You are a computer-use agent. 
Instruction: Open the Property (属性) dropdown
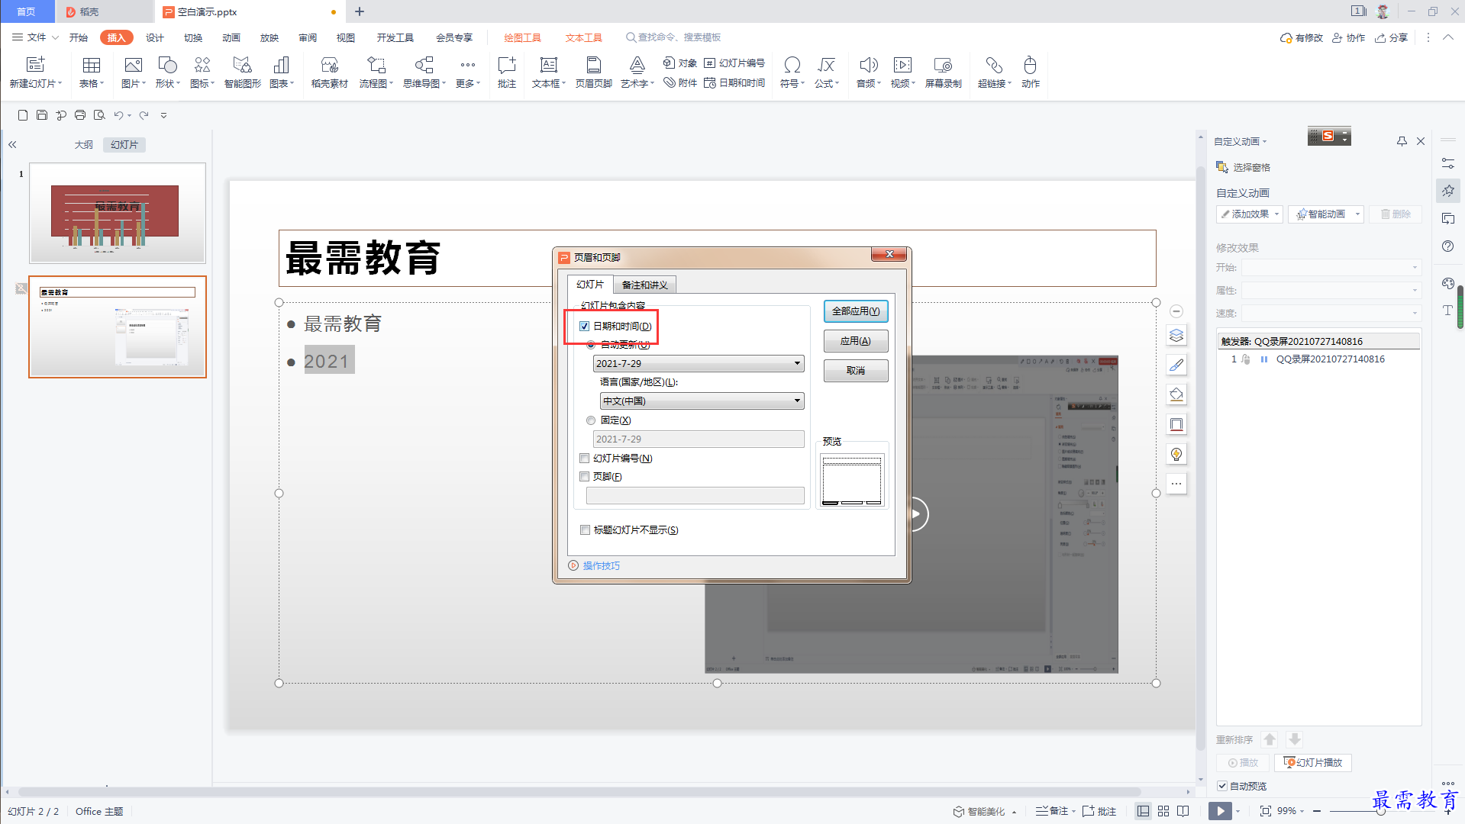(x=1331, y=291)
